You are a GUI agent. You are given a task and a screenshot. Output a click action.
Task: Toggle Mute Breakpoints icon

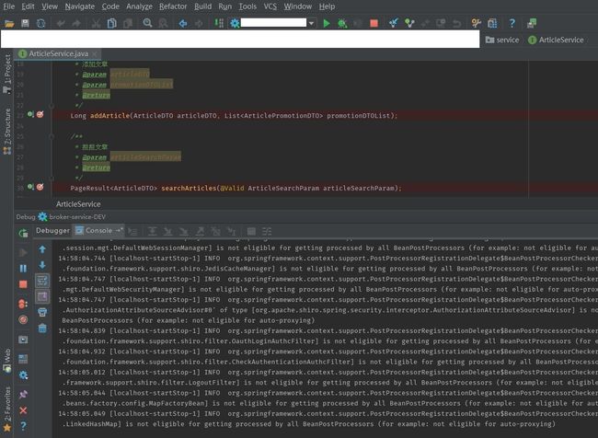pos(23,319)
